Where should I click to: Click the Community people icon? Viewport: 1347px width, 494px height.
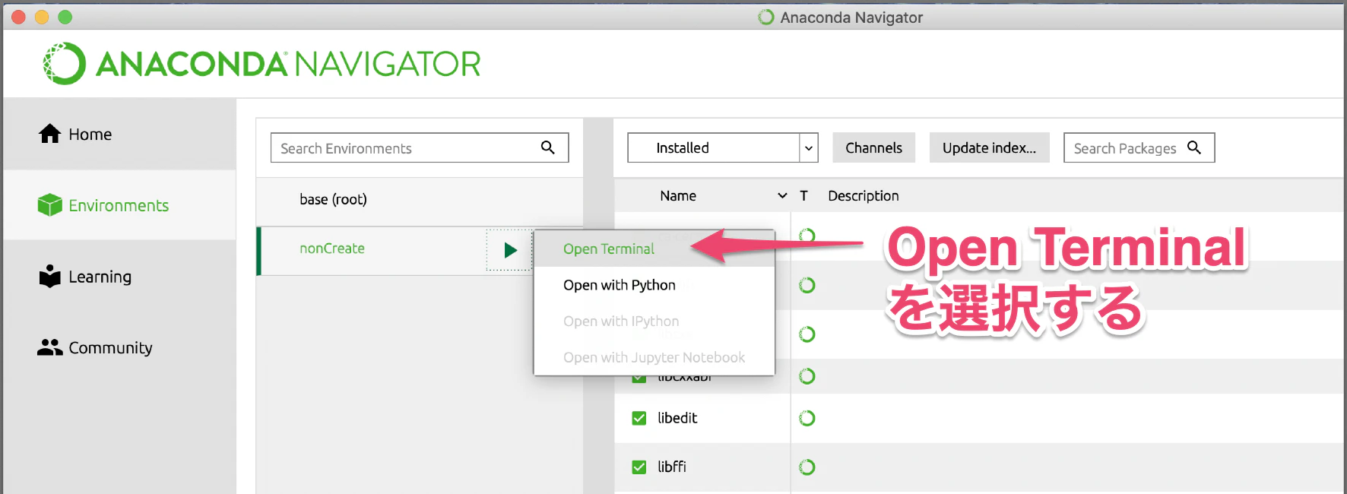[50, 347]
